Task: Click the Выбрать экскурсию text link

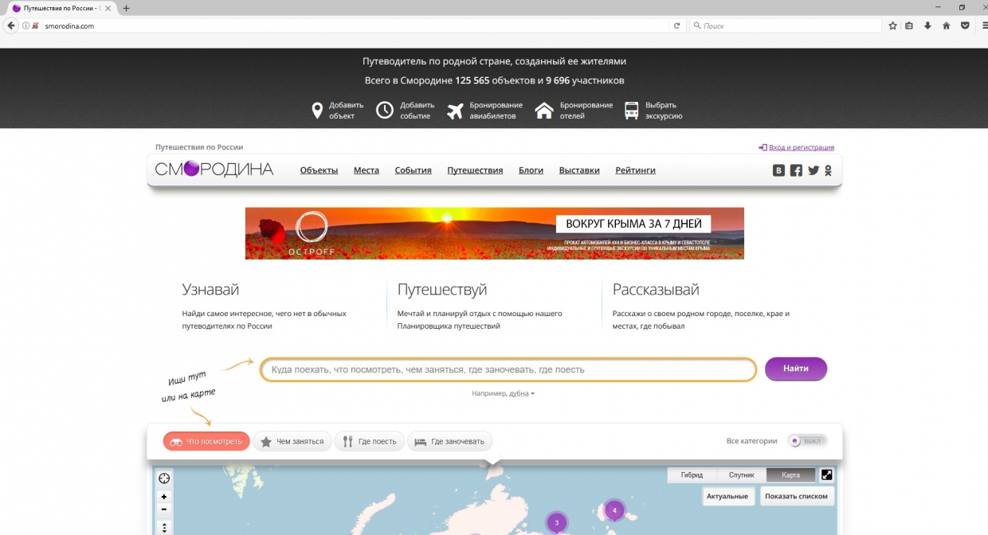Action: (x=664, y=111)
